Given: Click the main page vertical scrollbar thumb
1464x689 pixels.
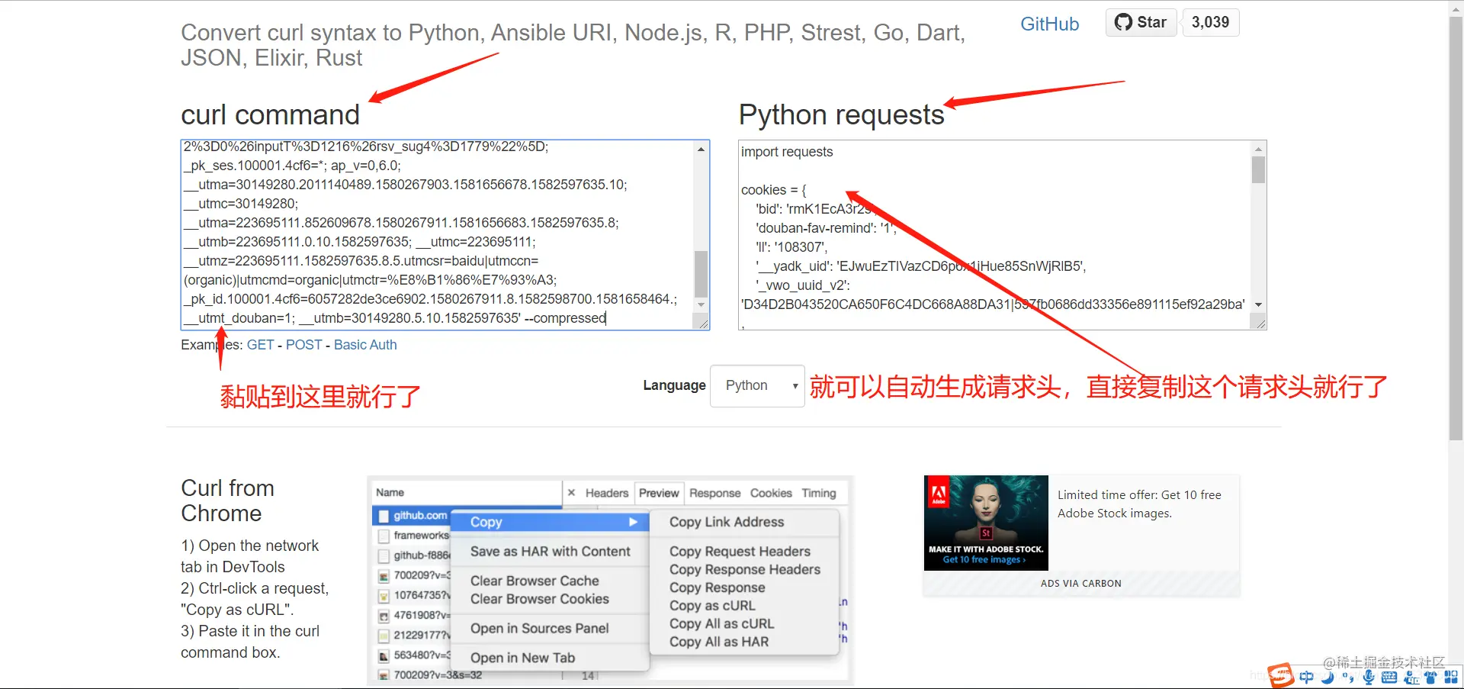Looking at the screenshot, I should [x=1456, y=229].
